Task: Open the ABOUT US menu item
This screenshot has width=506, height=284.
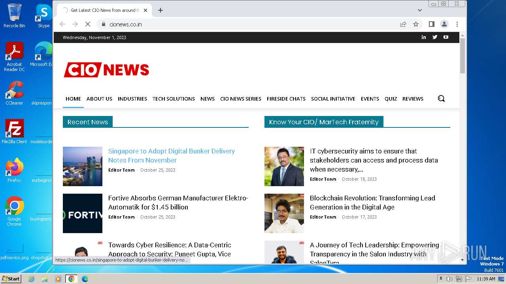Action: [x=99, y=99]
